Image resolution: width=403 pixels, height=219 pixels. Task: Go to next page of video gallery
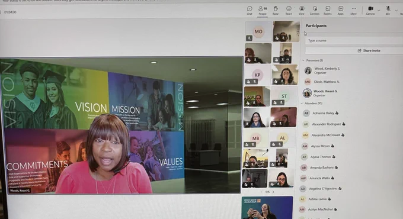pyautogui.click(x=273, y=192)
